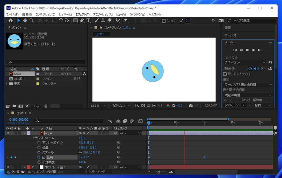Create new folder in Project panel
The width and height of the screenshot is (282, 178).
tap(14, 106)
